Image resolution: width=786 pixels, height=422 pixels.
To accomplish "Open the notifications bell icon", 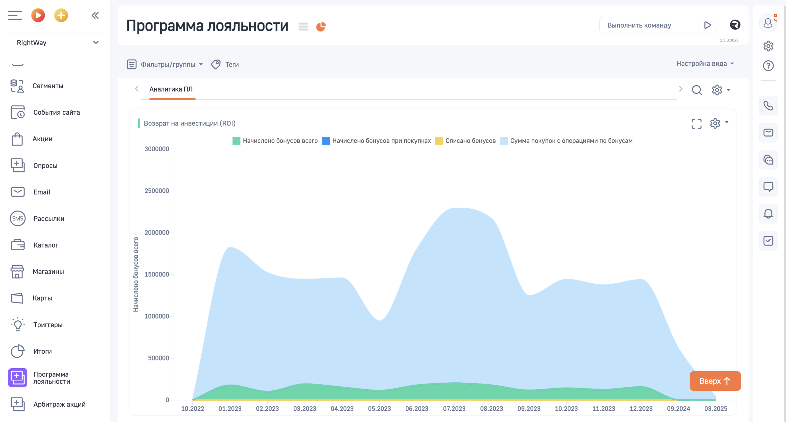I will [x=768, y=213].
